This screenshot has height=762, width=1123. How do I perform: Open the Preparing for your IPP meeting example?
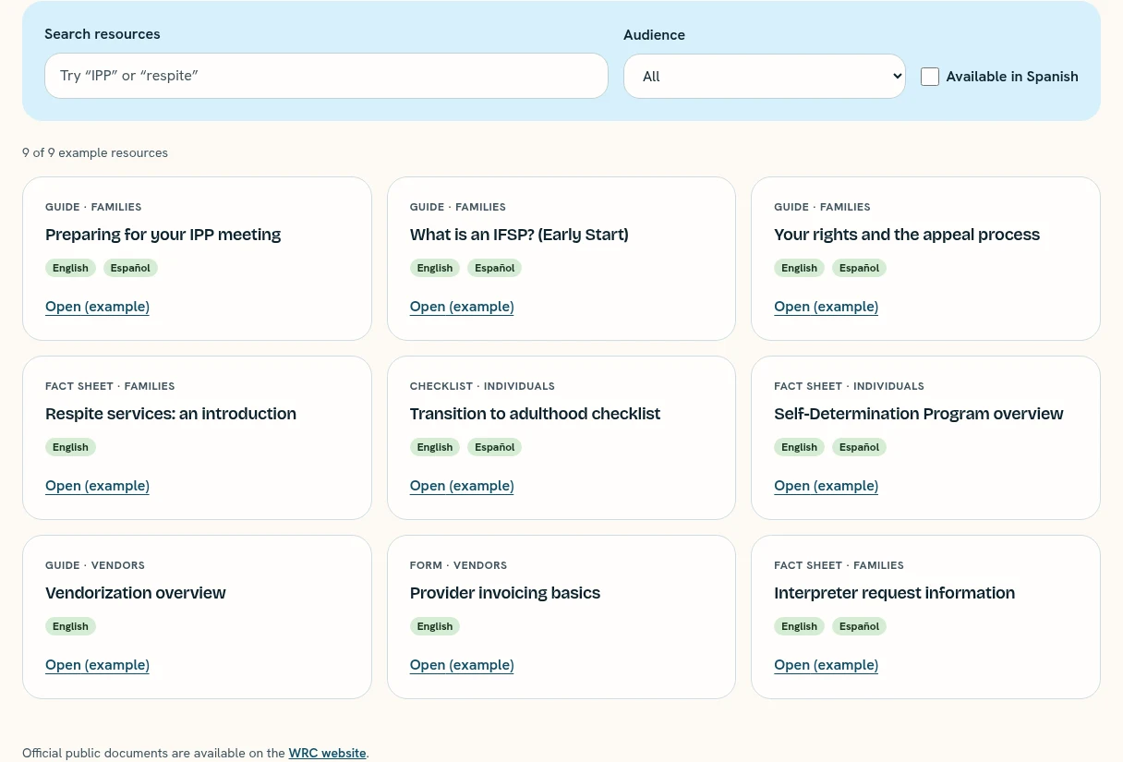coord(97,307)
